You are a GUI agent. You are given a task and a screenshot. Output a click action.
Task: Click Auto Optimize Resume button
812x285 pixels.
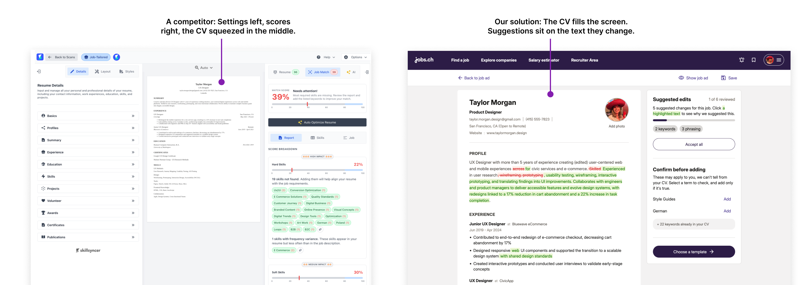(317, 123)
